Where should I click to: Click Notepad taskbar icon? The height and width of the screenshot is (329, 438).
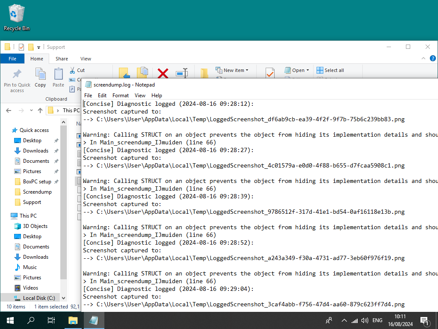click(93, 320)
